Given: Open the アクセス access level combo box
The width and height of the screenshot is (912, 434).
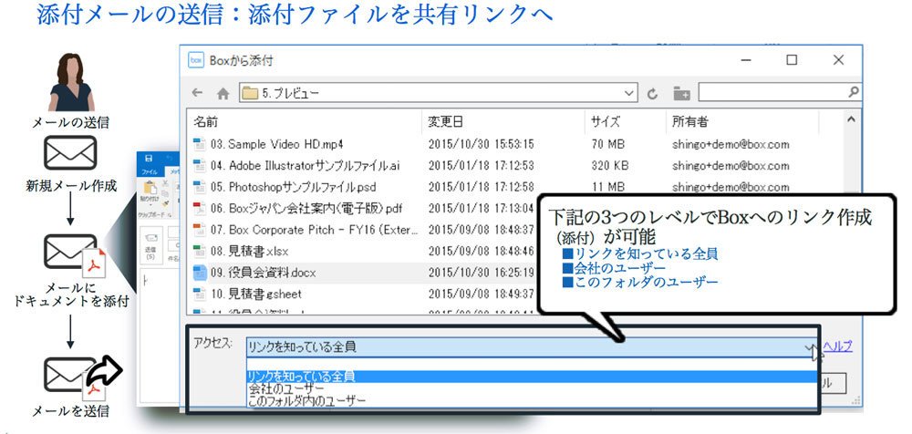Looking at the screenshot, I should [x=532, y=347].
